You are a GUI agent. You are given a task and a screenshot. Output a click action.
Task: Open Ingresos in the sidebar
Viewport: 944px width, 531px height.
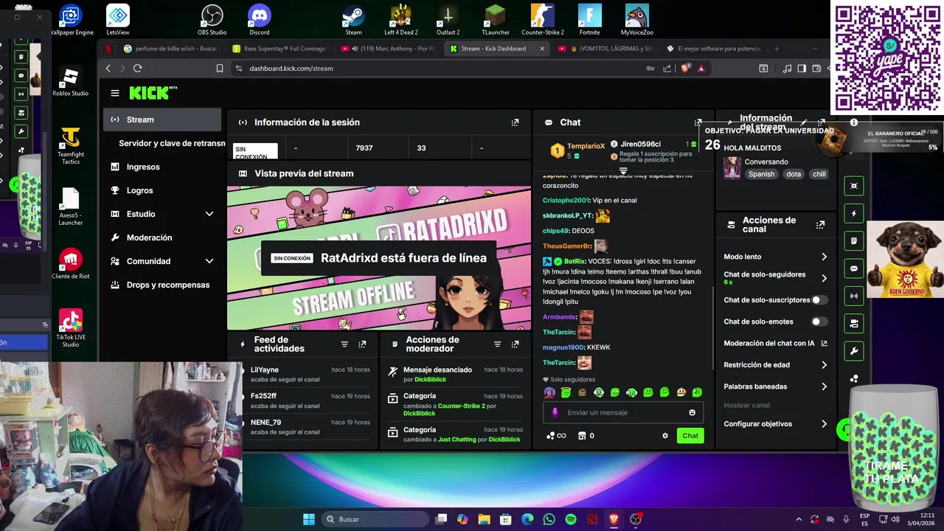(162, 167)
